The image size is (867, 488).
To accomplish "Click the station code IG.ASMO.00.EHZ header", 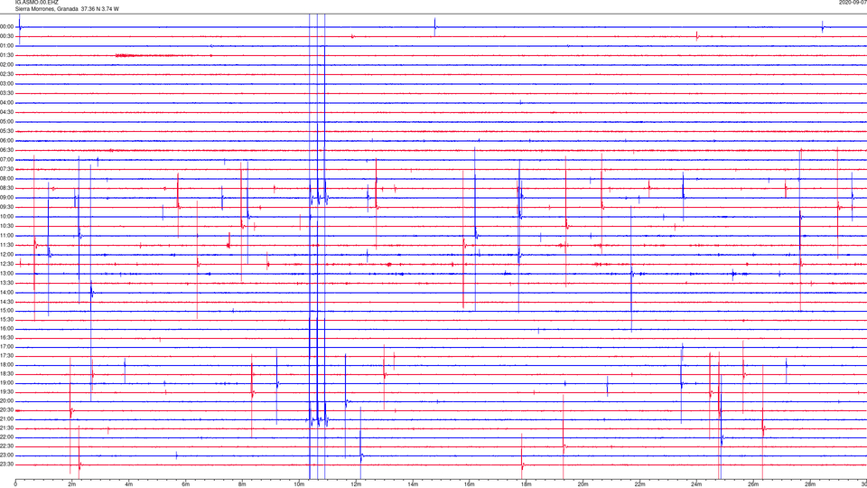I will pos(36,3).
